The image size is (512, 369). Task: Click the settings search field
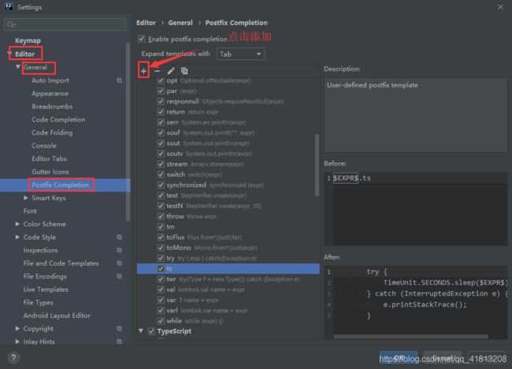click(x=65, y=24)
